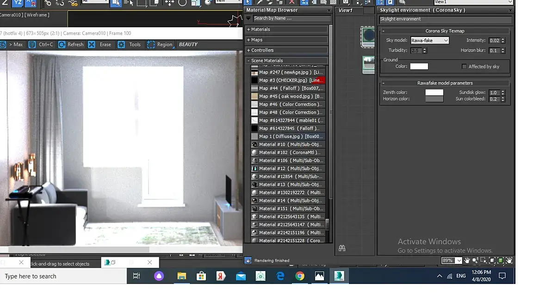This screenshot has height=308, width=546.
Task: Select Map #247 (newAge.jpg) entry
Action: coord(288,73)
